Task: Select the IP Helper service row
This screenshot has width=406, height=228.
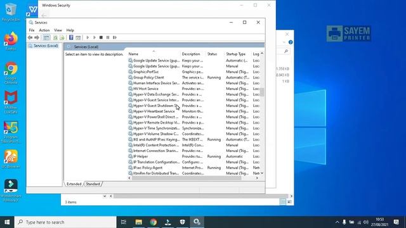Action: click(194, 156)
